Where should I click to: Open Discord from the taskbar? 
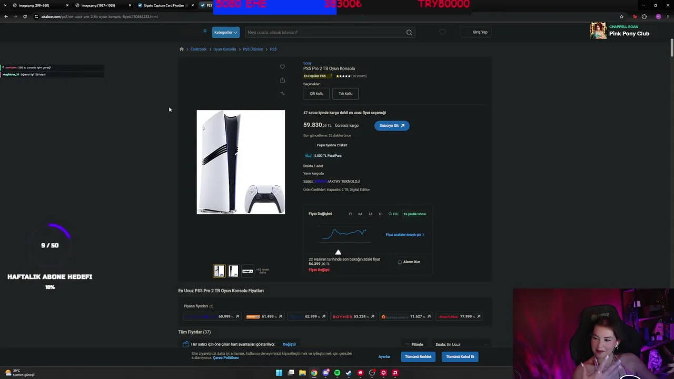click(325, 373)
